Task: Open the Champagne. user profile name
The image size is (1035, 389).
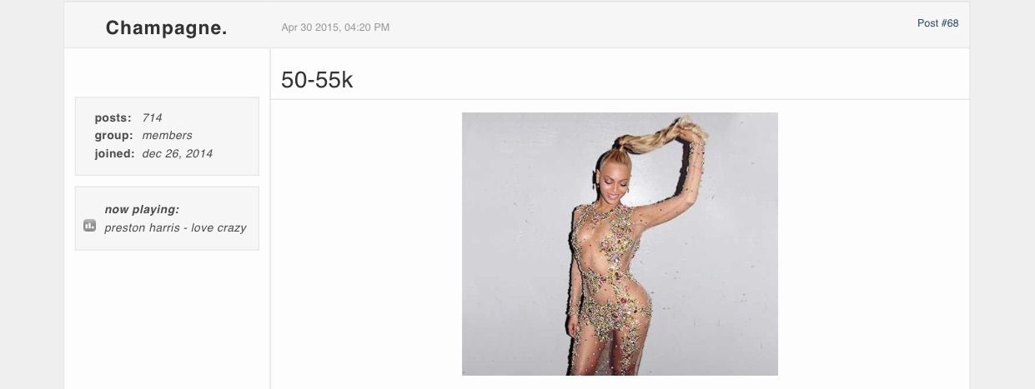Action: coord(167,27)
